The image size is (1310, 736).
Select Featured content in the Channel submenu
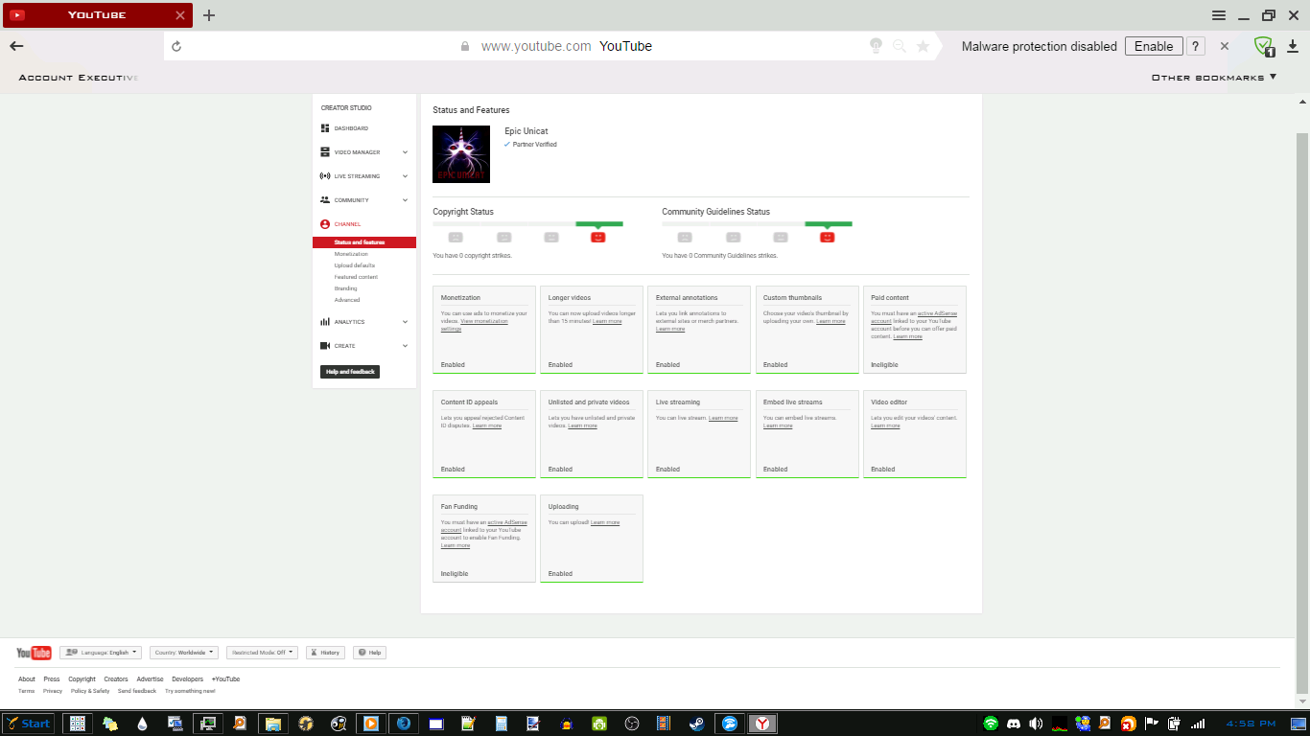(x=356, y=277)
